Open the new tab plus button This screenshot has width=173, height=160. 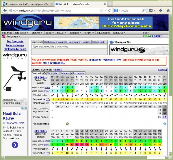point(110,4)
